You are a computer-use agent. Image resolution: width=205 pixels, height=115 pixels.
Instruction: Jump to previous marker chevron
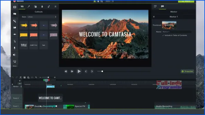click(x=86, y=71)
